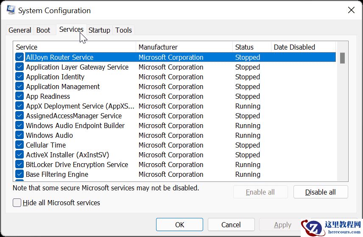Sort by Date Disabled column header
The width and height of the screenshot is (363, 237).
click(303, 47)
